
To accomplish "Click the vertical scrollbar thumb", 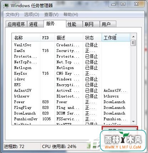I will pos(133,43).
